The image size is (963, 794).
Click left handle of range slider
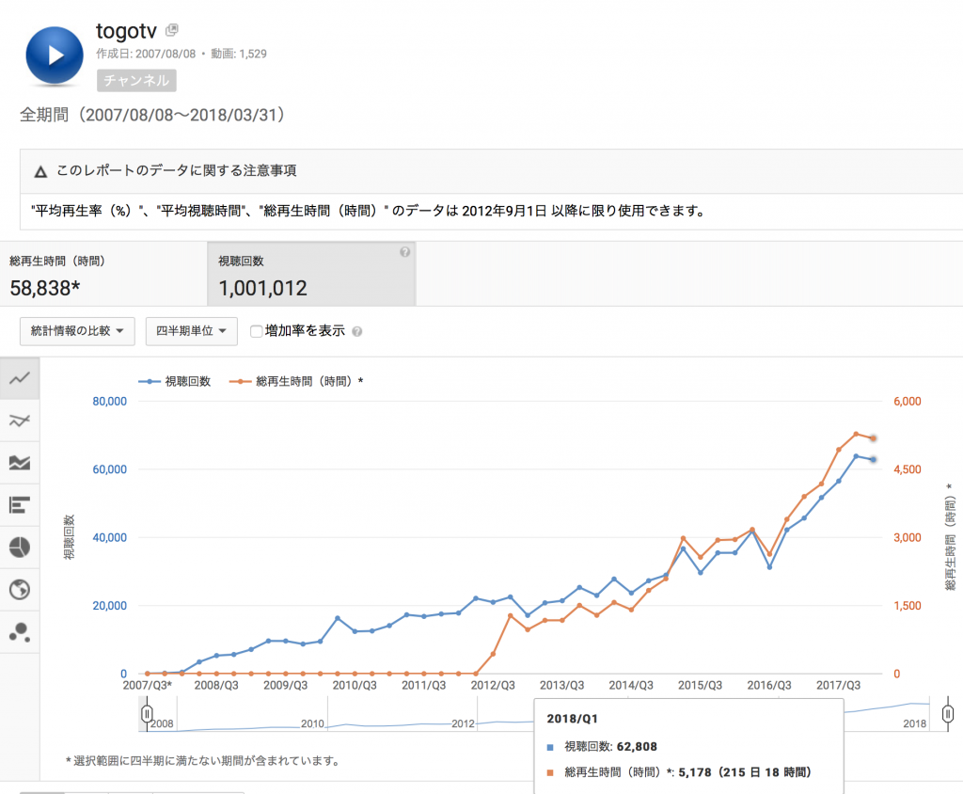(147, 713)
